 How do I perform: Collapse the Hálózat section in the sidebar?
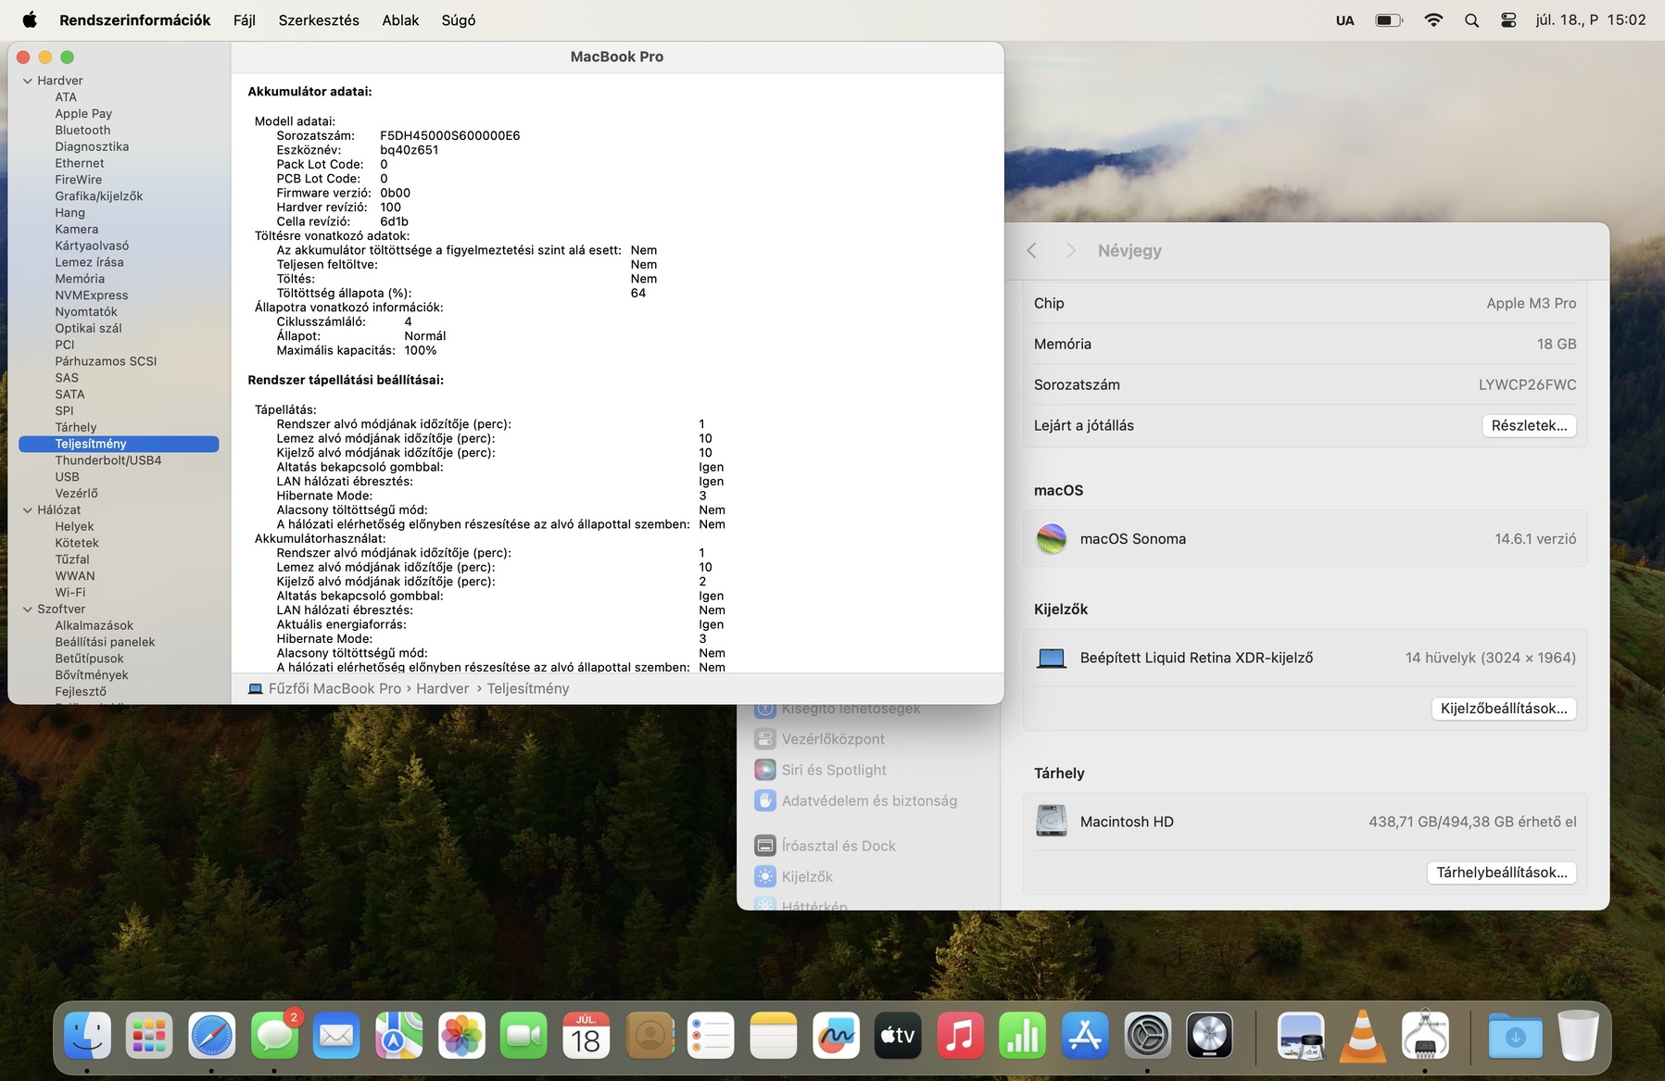[28, 510]
